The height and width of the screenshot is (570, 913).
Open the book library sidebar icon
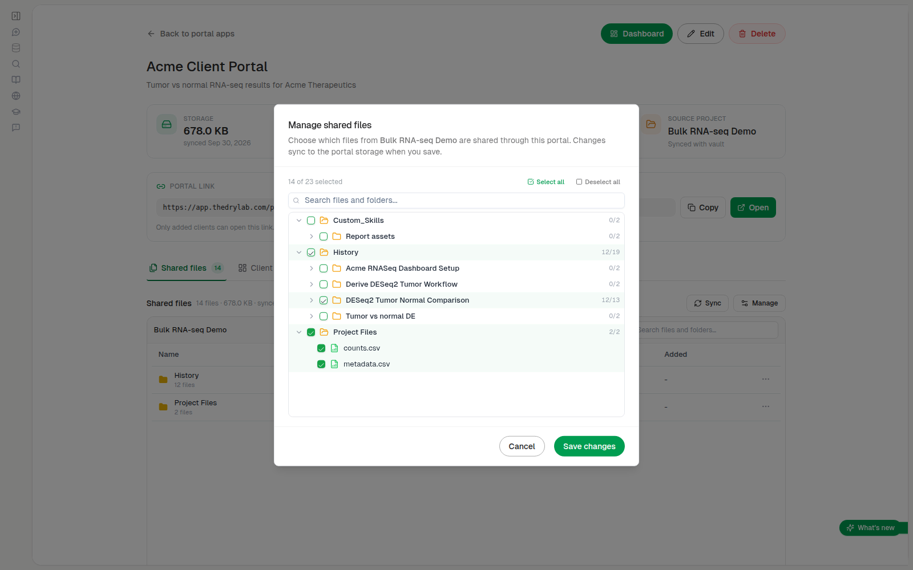(16, 80)
